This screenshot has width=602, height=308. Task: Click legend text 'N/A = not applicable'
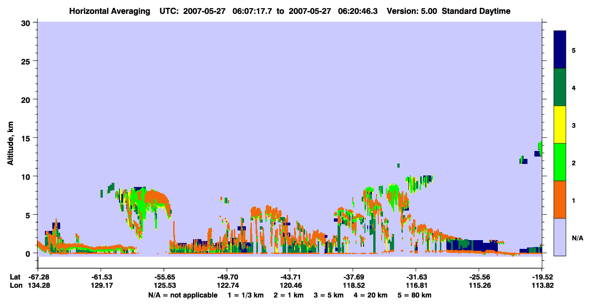point(182,295)
